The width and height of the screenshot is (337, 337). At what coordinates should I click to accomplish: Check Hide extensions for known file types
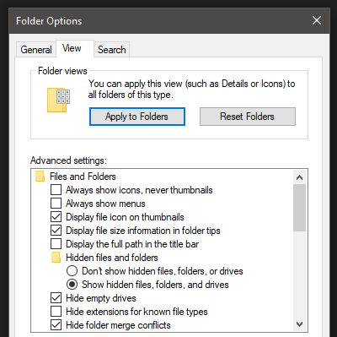(x=56, y=312)
